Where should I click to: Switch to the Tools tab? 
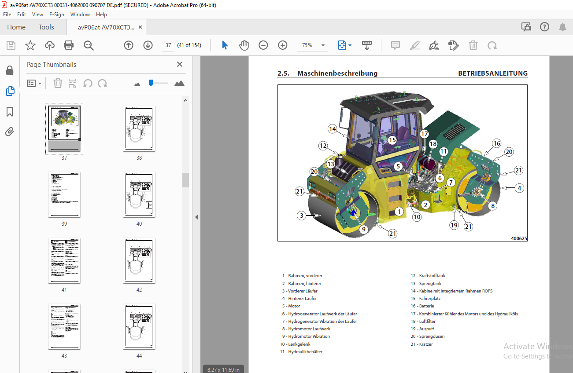coord(46,27)
